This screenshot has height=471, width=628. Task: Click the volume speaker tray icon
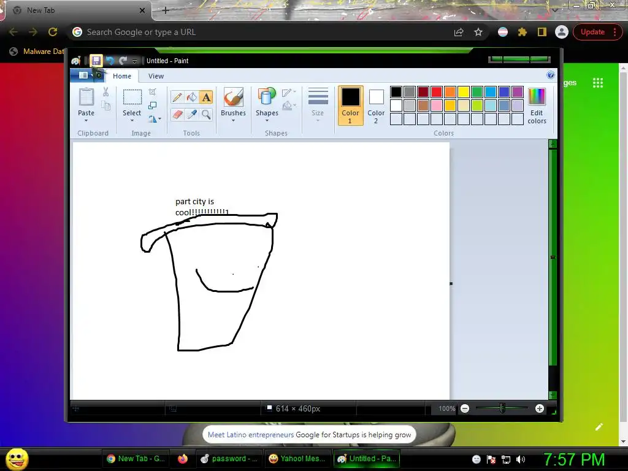521,459
